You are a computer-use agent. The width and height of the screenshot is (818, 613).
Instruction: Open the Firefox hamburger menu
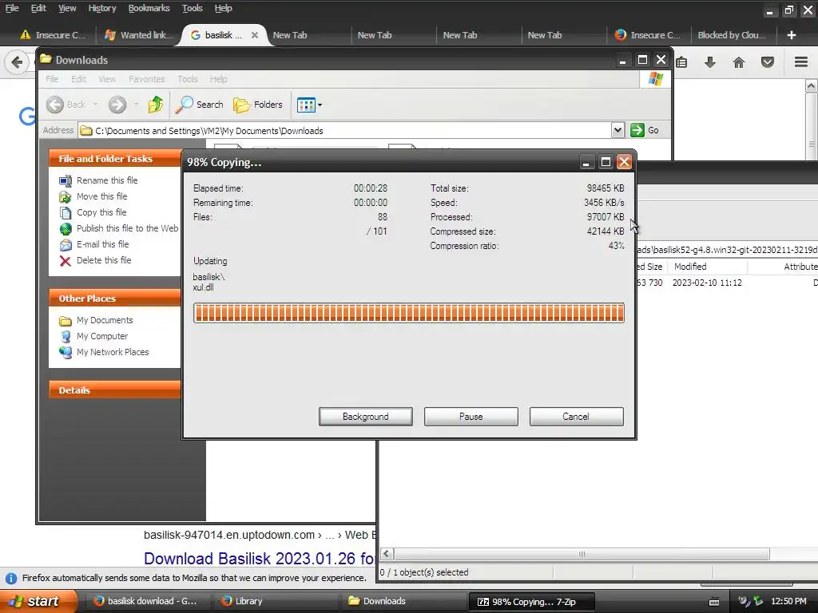click(801, 62)
